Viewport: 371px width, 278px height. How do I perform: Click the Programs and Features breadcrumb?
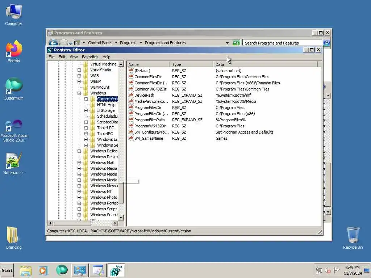click(165, 43)
